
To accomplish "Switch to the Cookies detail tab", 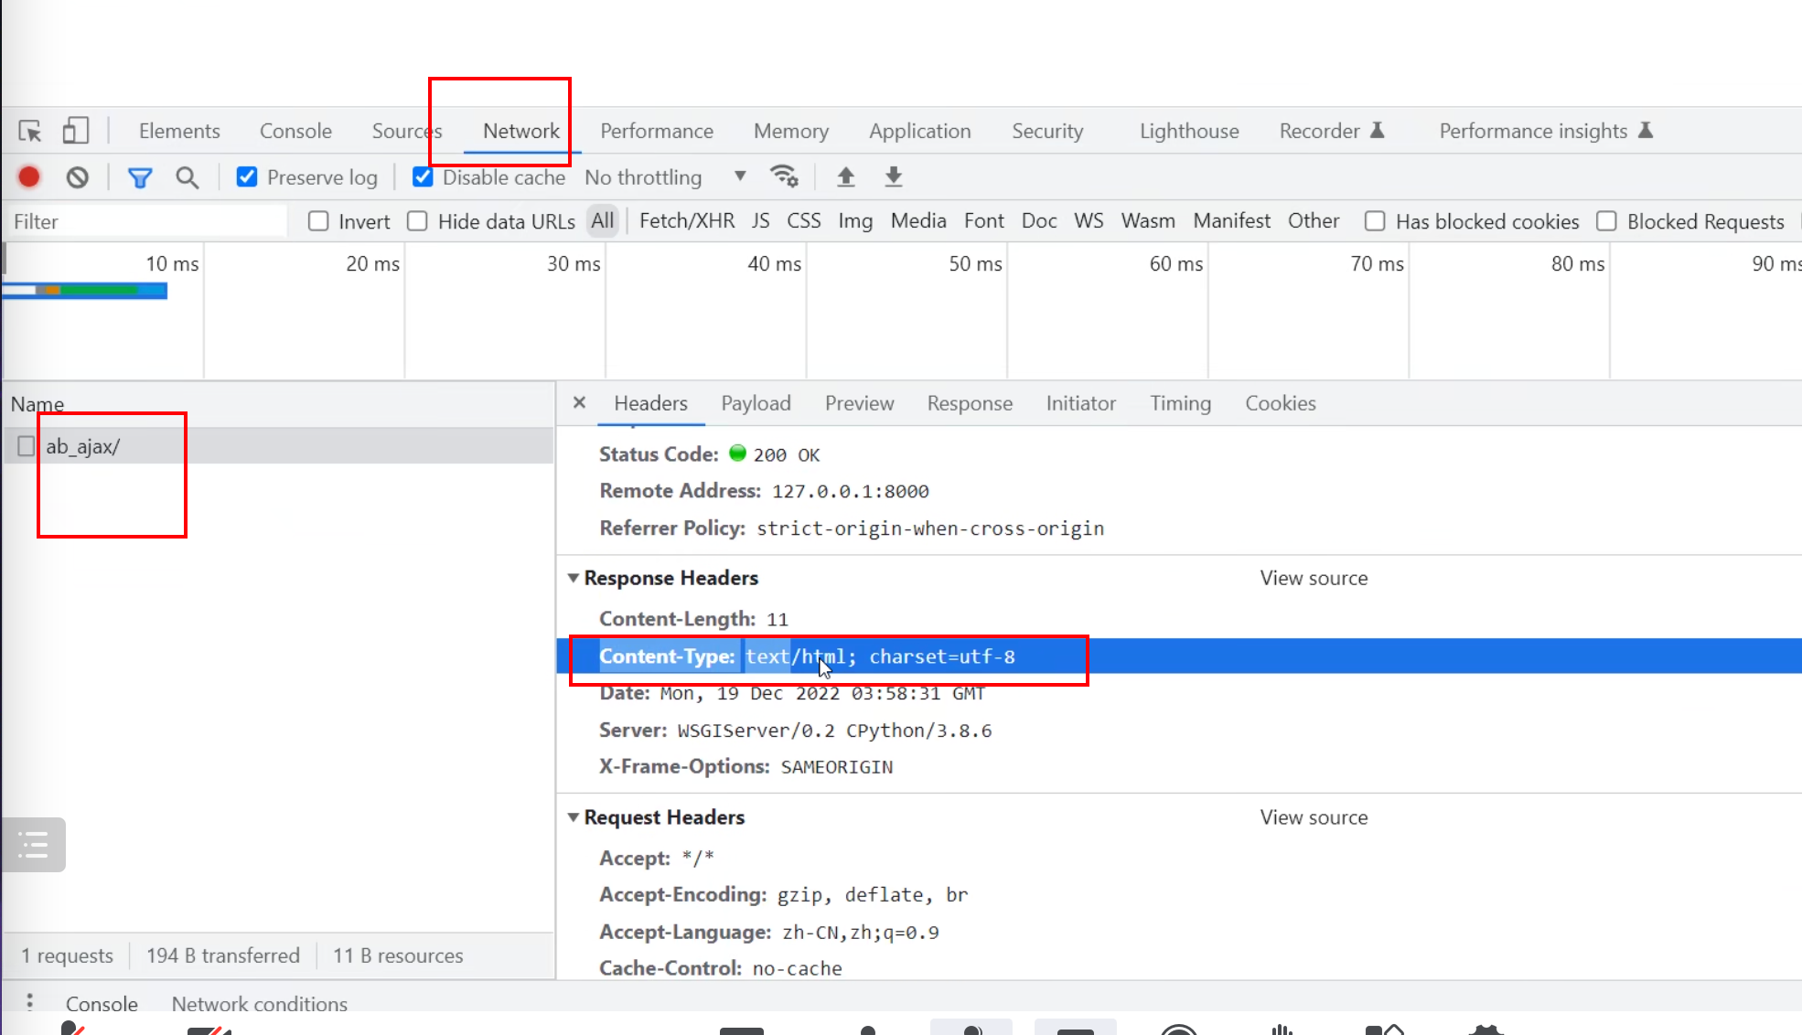I will (x=1280, y=403).
